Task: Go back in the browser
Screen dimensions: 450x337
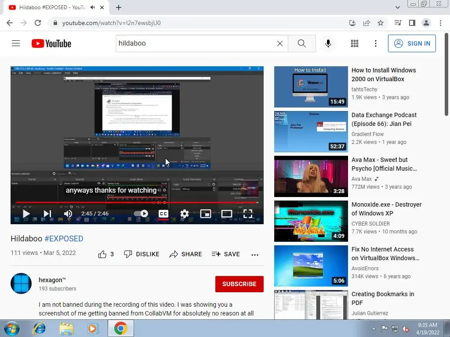Action: pos(10,23)
